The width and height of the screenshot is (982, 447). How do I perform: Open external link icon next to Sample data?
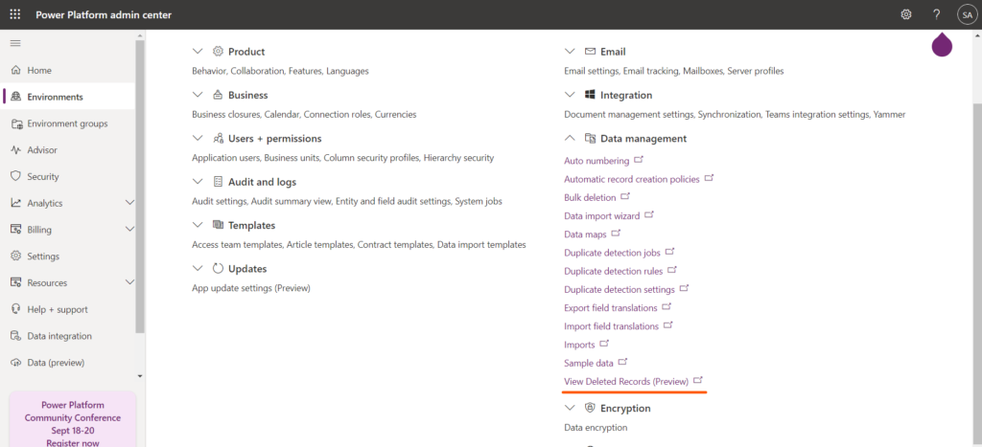click(622, 363)
